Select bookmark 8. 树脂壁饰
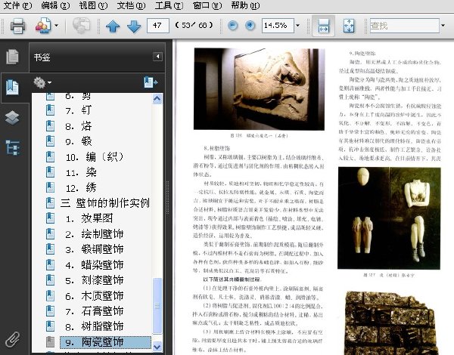The height and width of the screenshot is (355, 454). point(95,326)
